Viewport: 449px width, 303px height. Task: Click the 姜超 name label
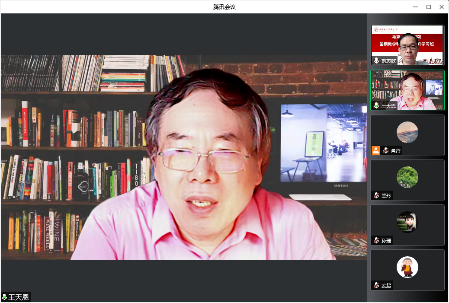[x=386, y=286]
